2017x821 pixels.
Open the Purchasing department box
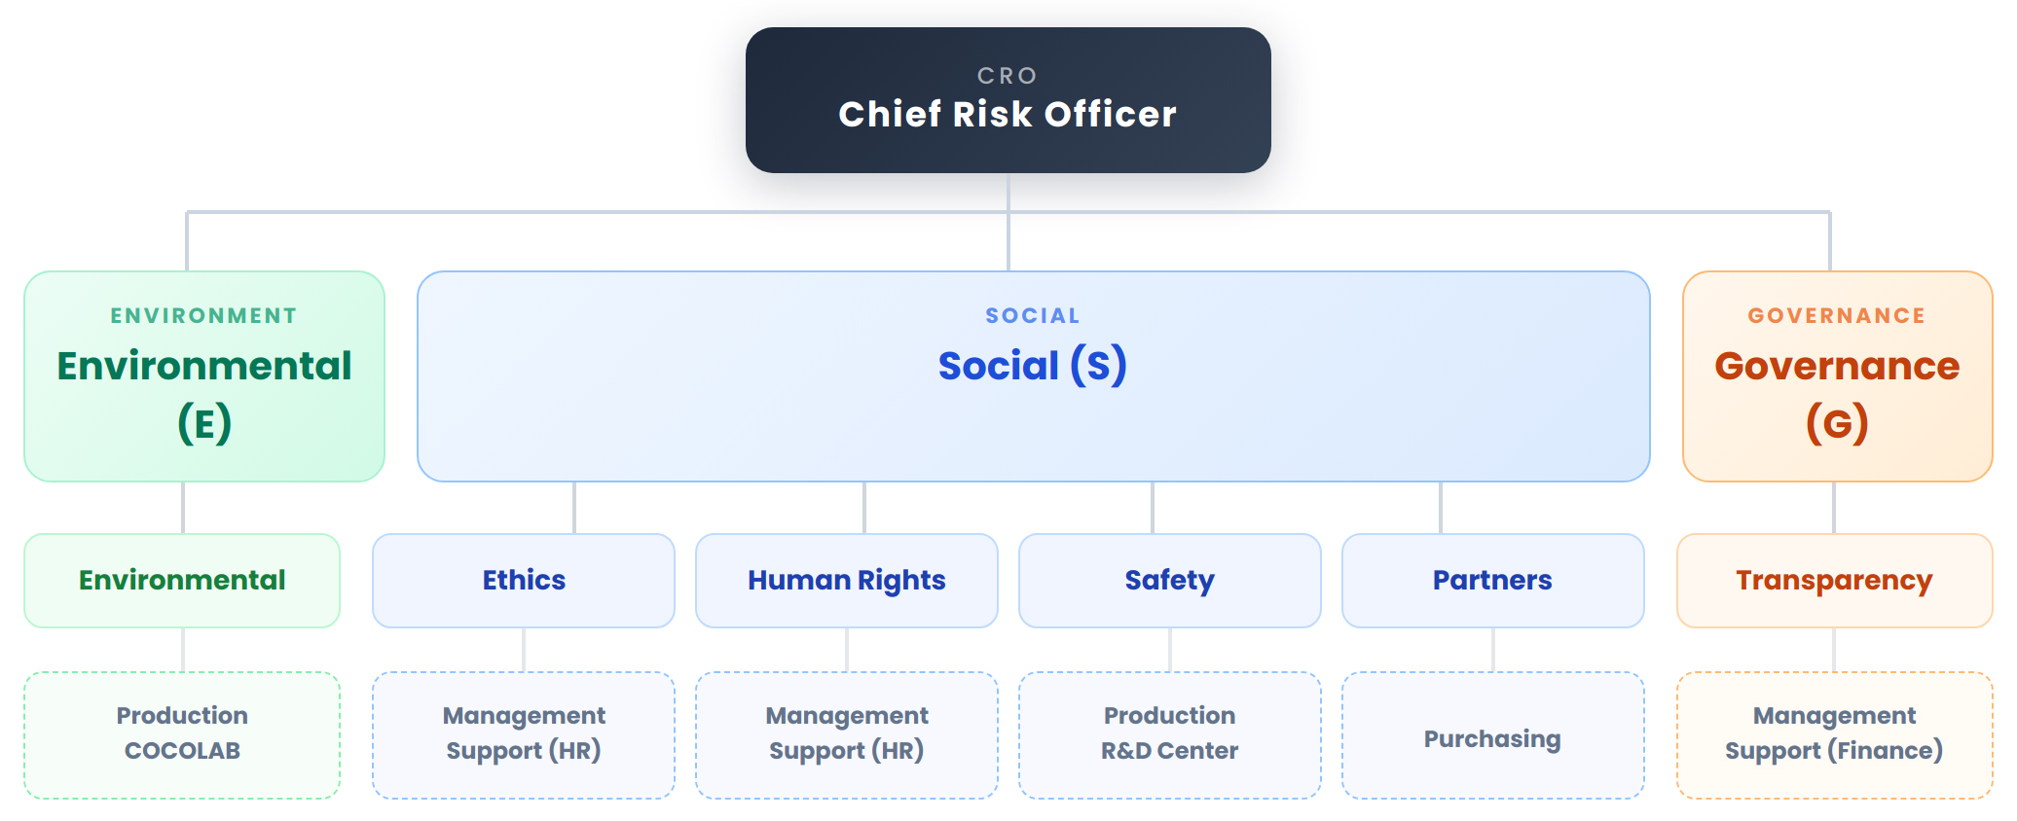[1492, 738]
